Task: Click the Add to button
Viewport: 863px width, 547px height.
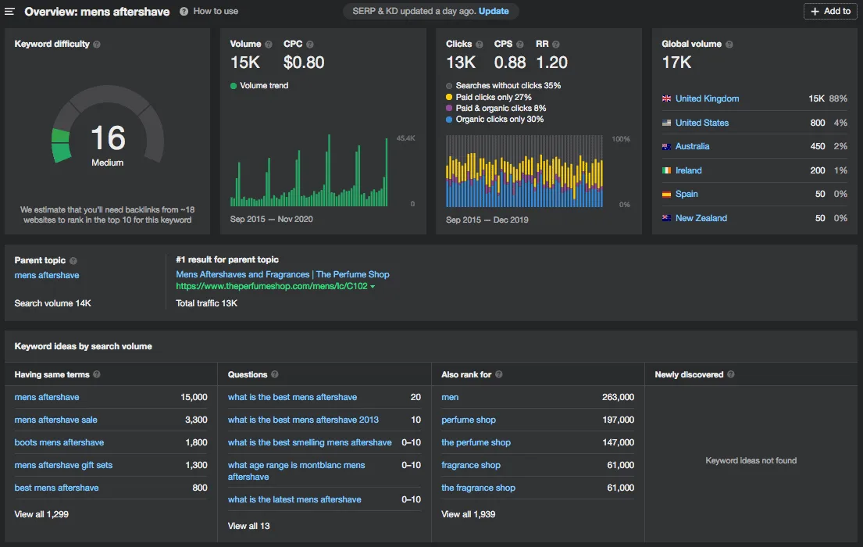Action: pyautogui.click(x=830, y=11)
